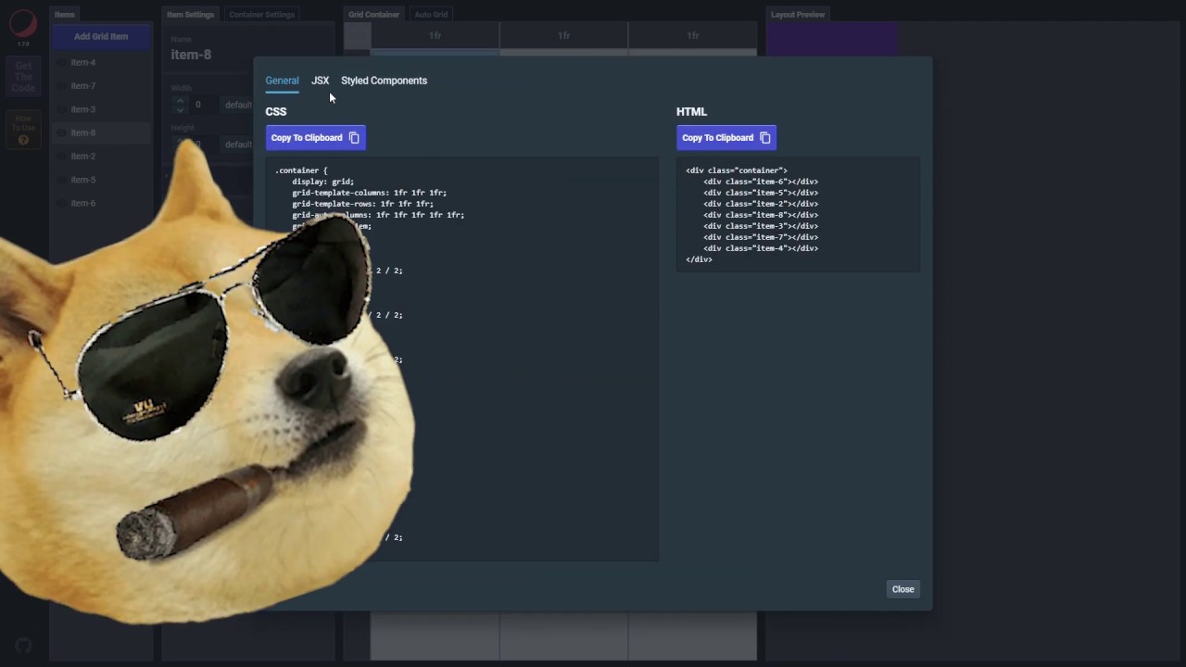Toggle visibility eye for item-8
The height and width of the screenshot is (667, 1186).
pyautogui.click(x=61, y=133)
